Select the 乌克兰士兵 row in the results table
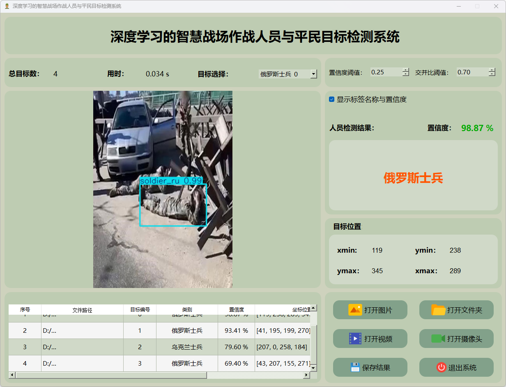The height and width of the screenshot is (387, 506). 187,347
